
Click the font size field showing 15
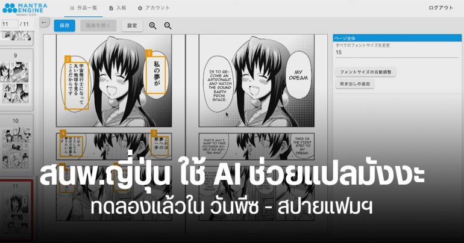(x=397, y=52)
